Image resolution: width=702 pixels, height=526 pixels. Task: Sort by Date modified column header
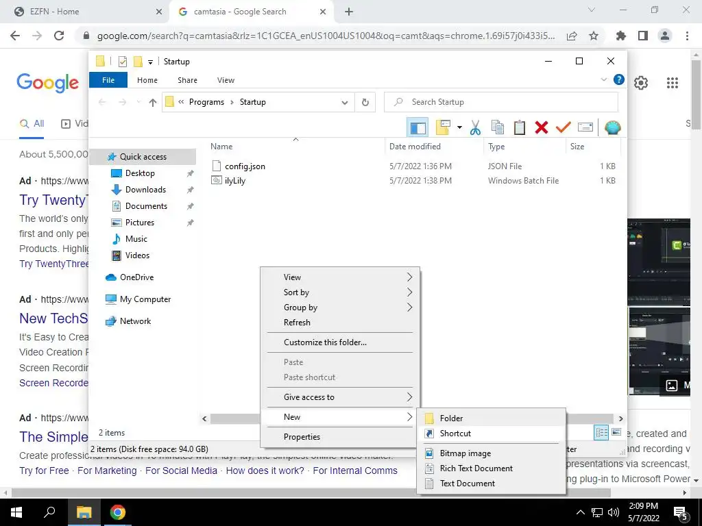[x=415, y=147]
